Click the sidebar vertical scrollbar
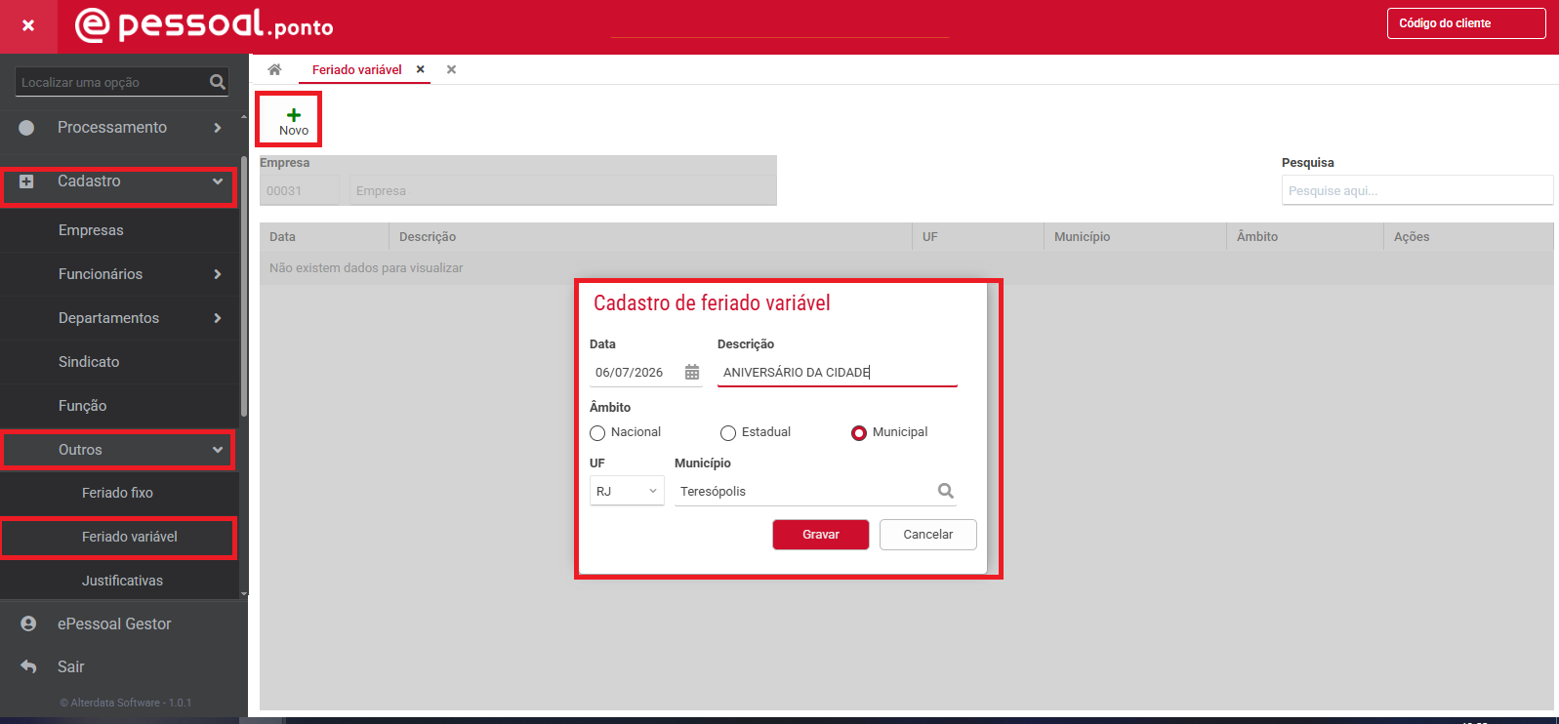 [x=244, y=285]
